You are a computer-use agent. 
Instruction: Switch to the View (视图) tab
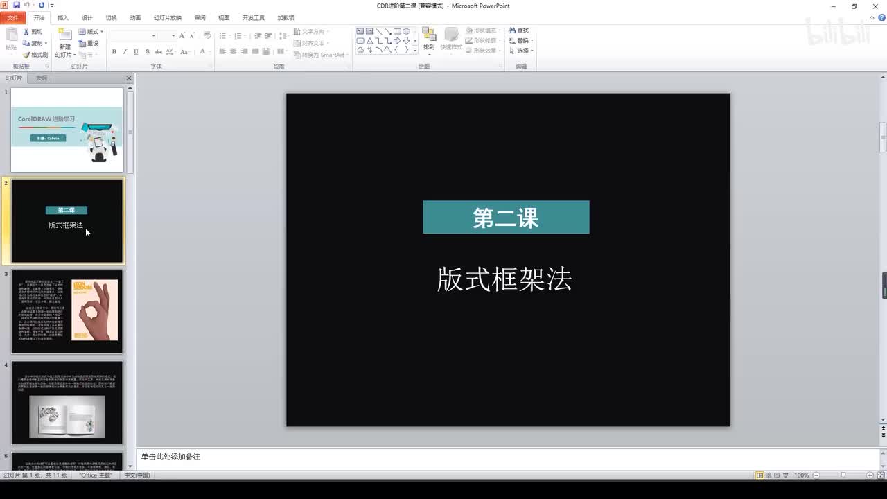pos(224,18)
